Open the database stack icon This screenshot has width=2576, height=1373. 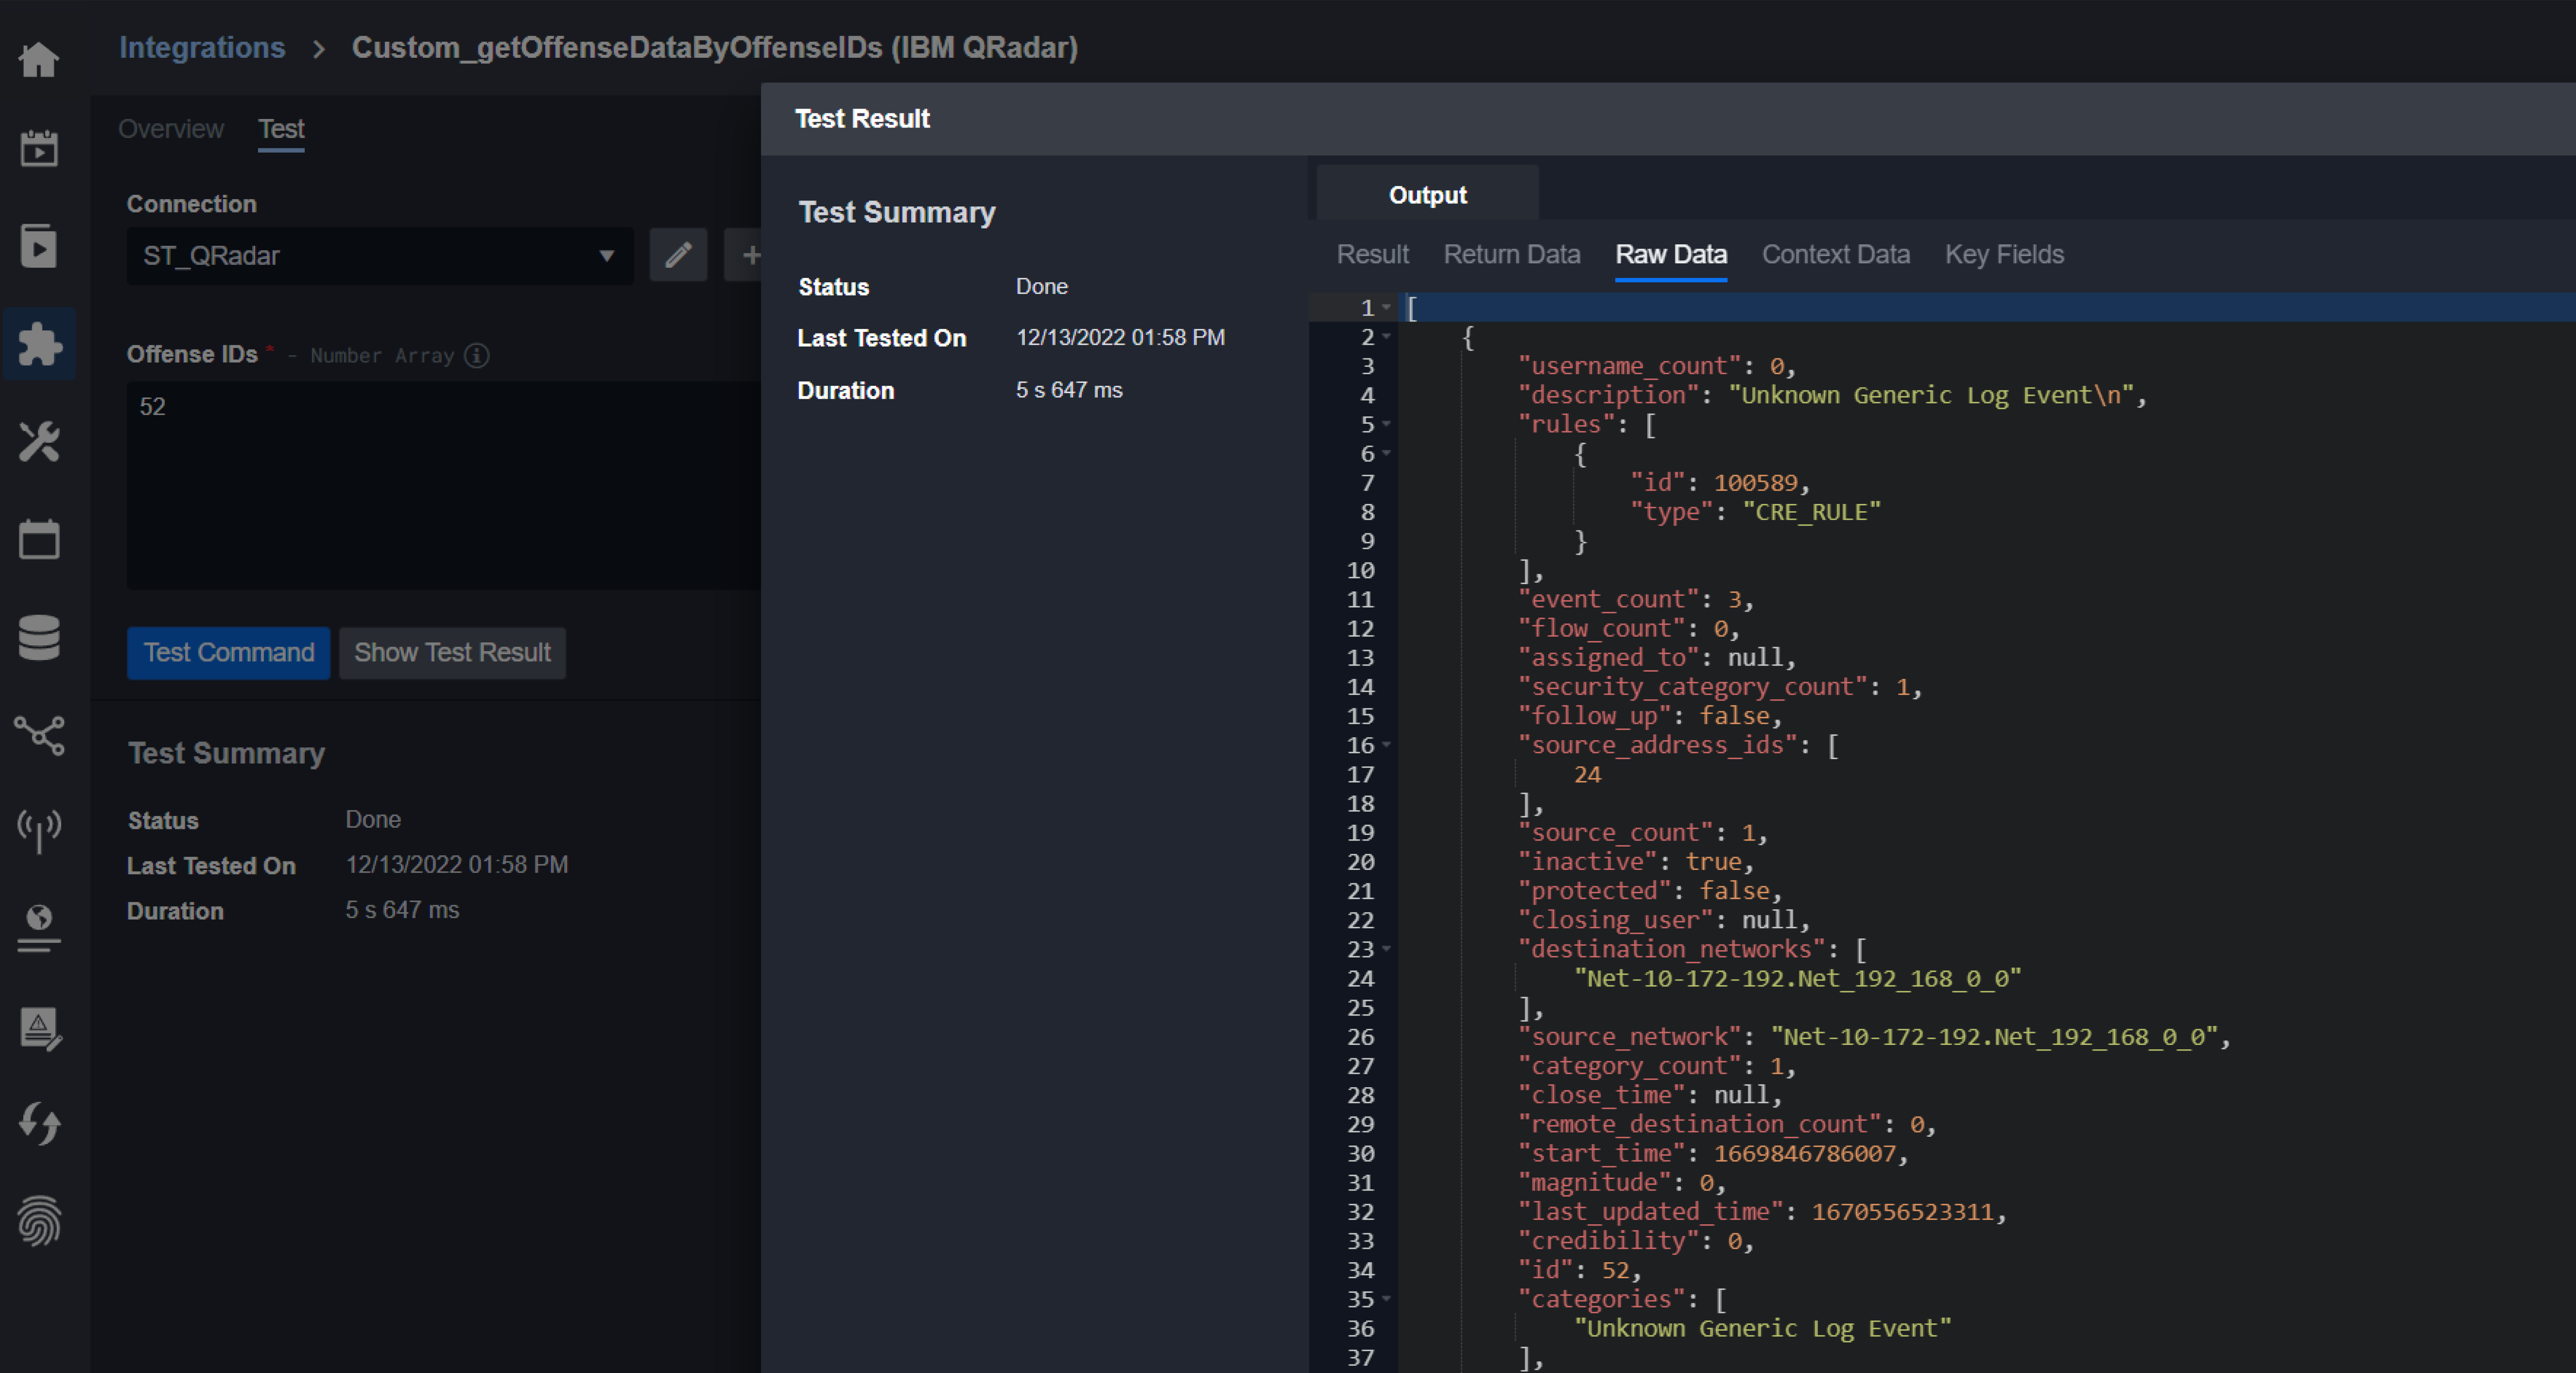tap(39, 637)
